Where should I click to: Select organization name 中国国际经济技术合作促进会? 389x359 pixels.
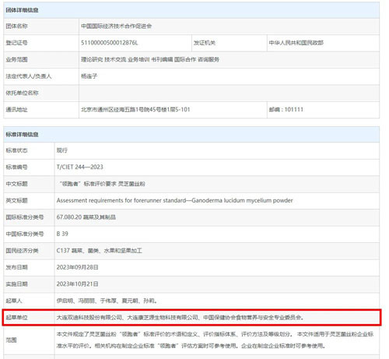point(116,26)
